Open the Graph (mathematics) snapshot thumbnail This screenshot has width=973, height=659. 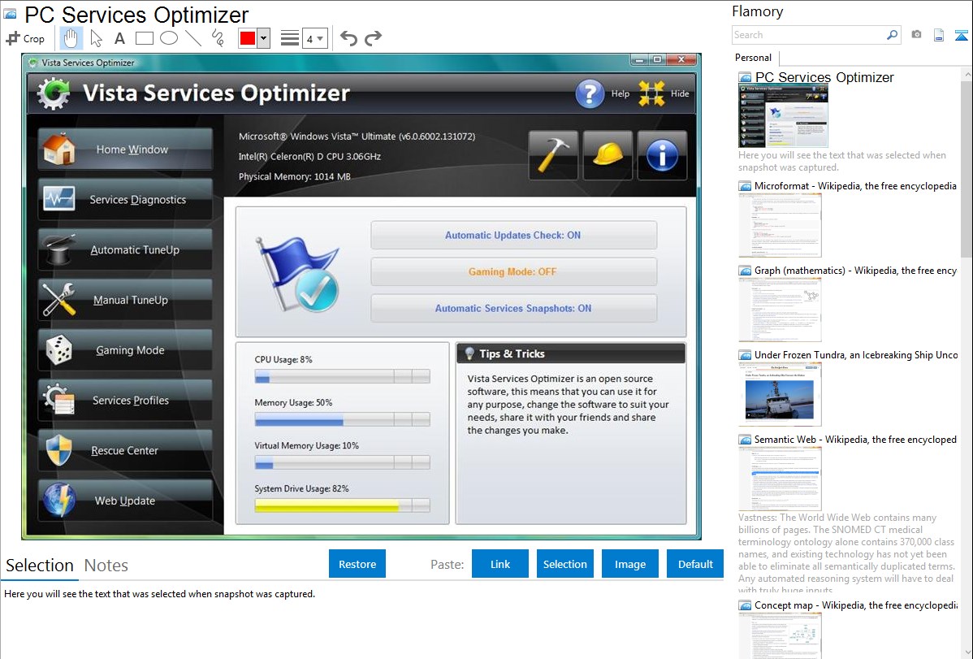[x=780, y=310]
